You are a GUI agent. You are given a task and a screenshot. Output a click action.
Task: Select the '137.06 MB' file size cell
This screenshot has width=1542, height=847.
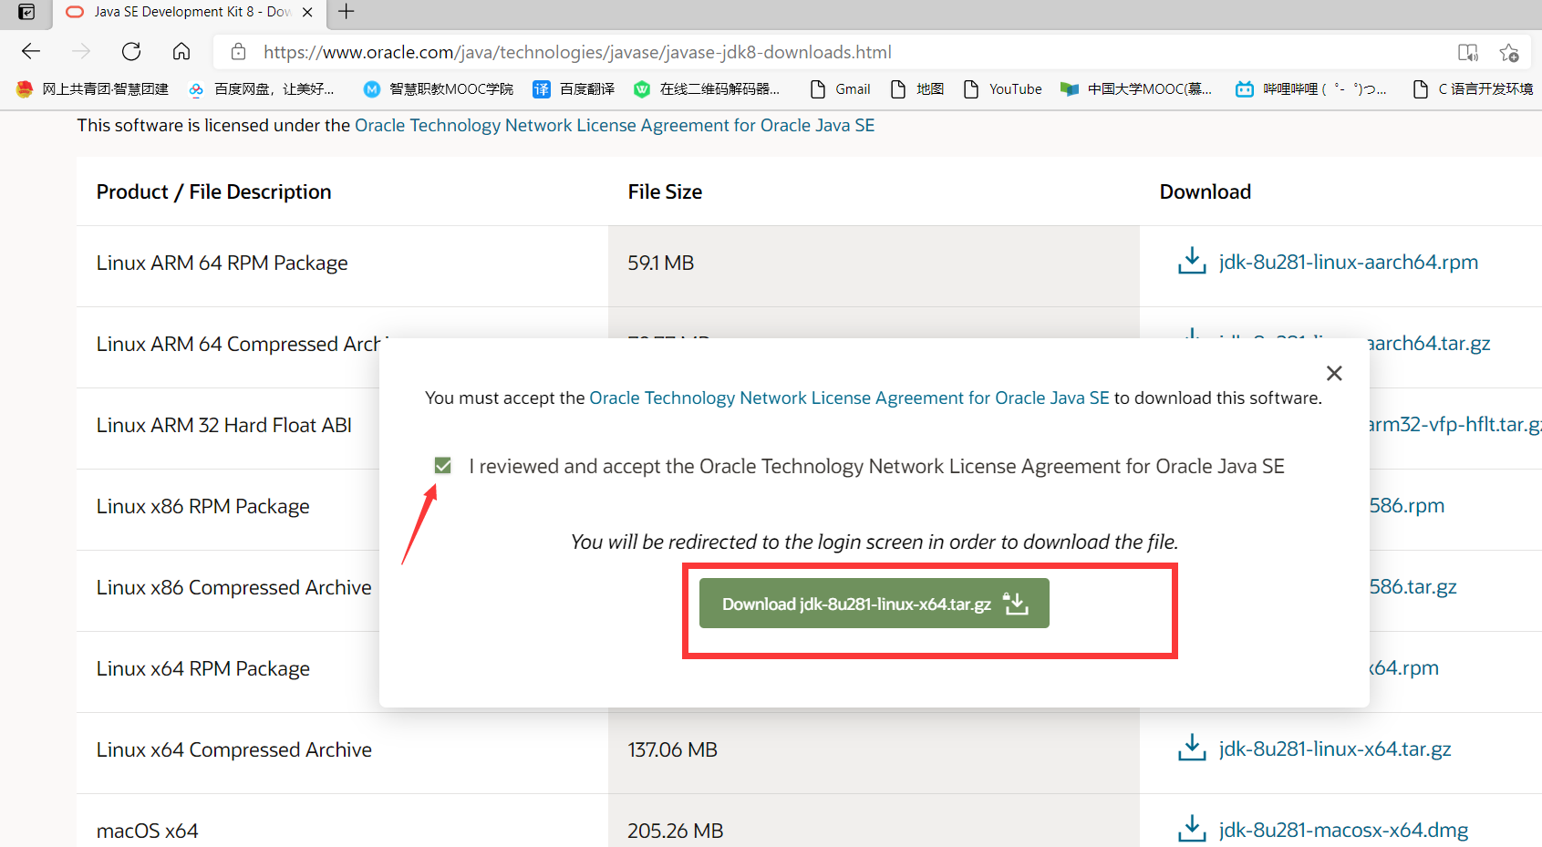(x=673, y=749)
